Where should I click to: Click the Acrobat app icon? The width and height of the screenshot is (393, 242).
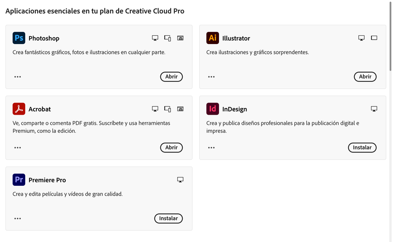[19, 109]
